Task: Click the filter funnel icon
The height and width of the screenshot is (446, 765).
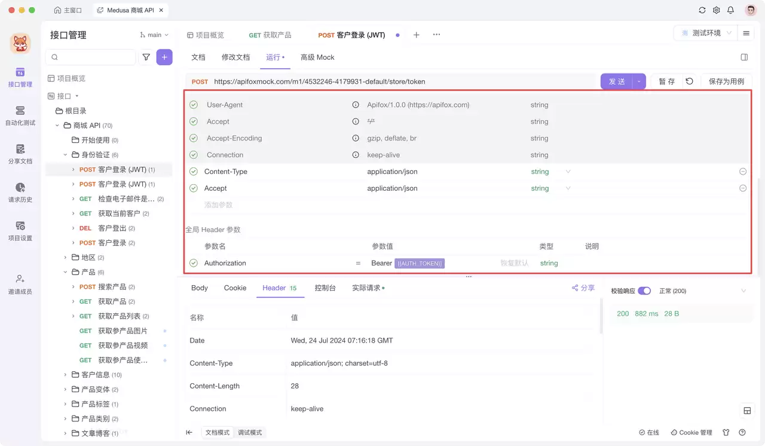Action: 146,57
